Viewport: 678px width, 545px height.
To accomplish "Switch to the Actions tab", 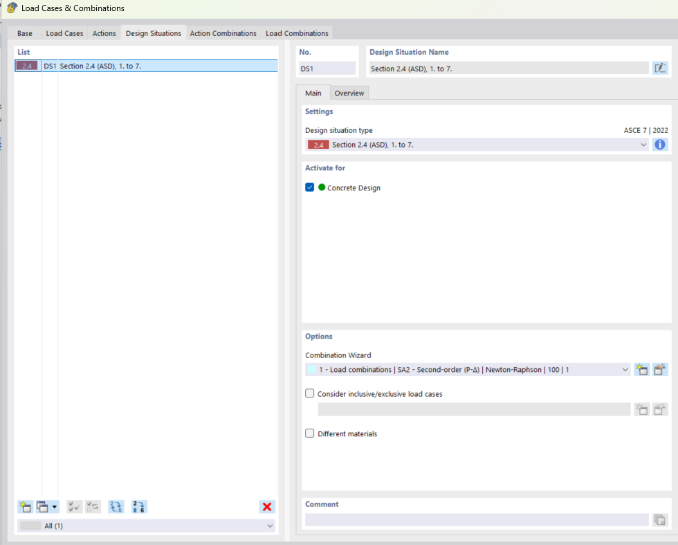I will (104, 33).
